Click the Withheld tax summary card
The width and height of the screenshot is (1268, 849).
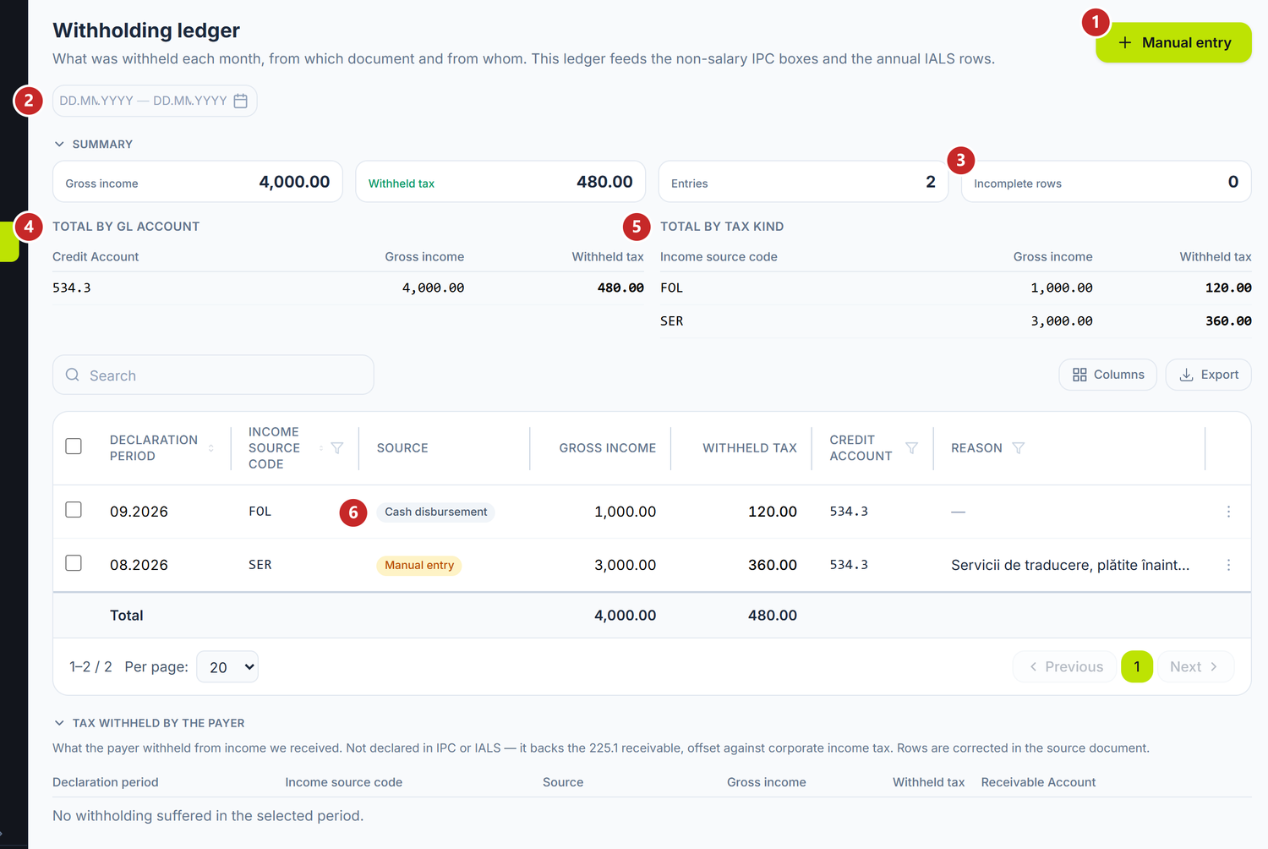[500, 182]
